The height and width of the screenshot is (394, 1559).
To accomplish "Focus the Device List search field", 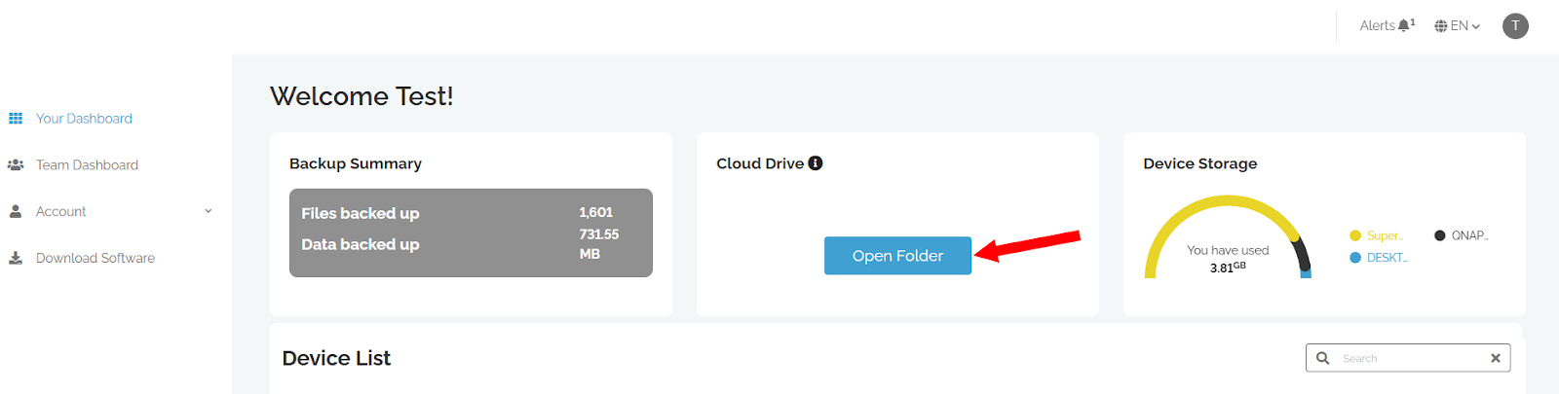I will coord(1408,358).
